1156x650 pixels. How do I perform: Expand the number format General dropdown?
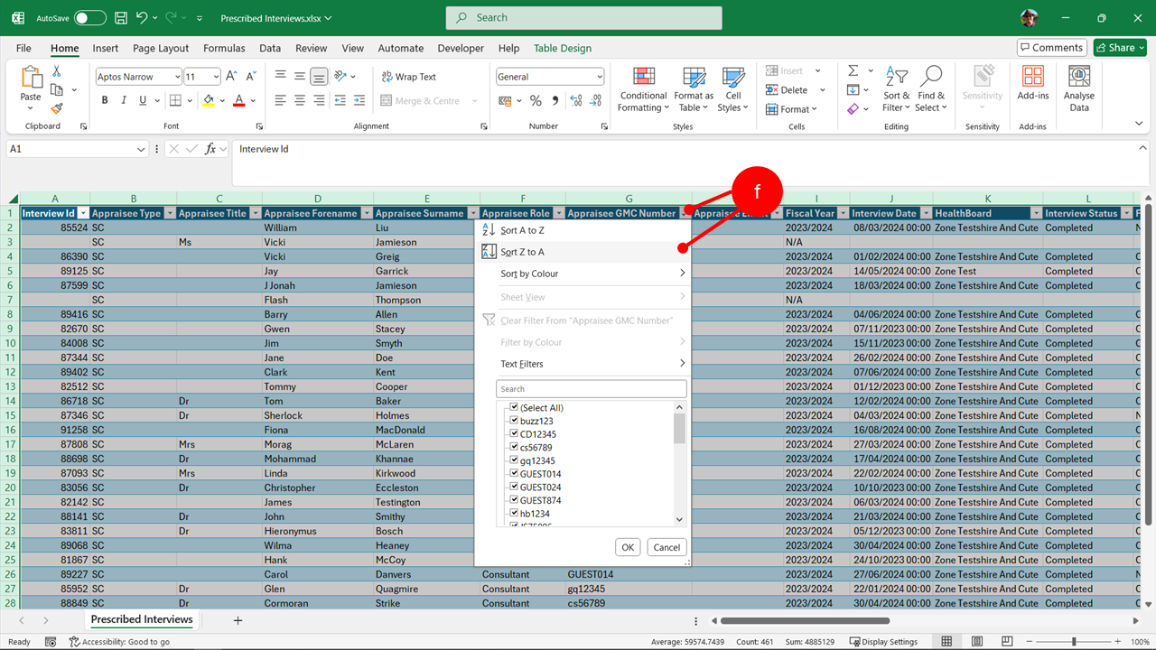coord(598,77)
